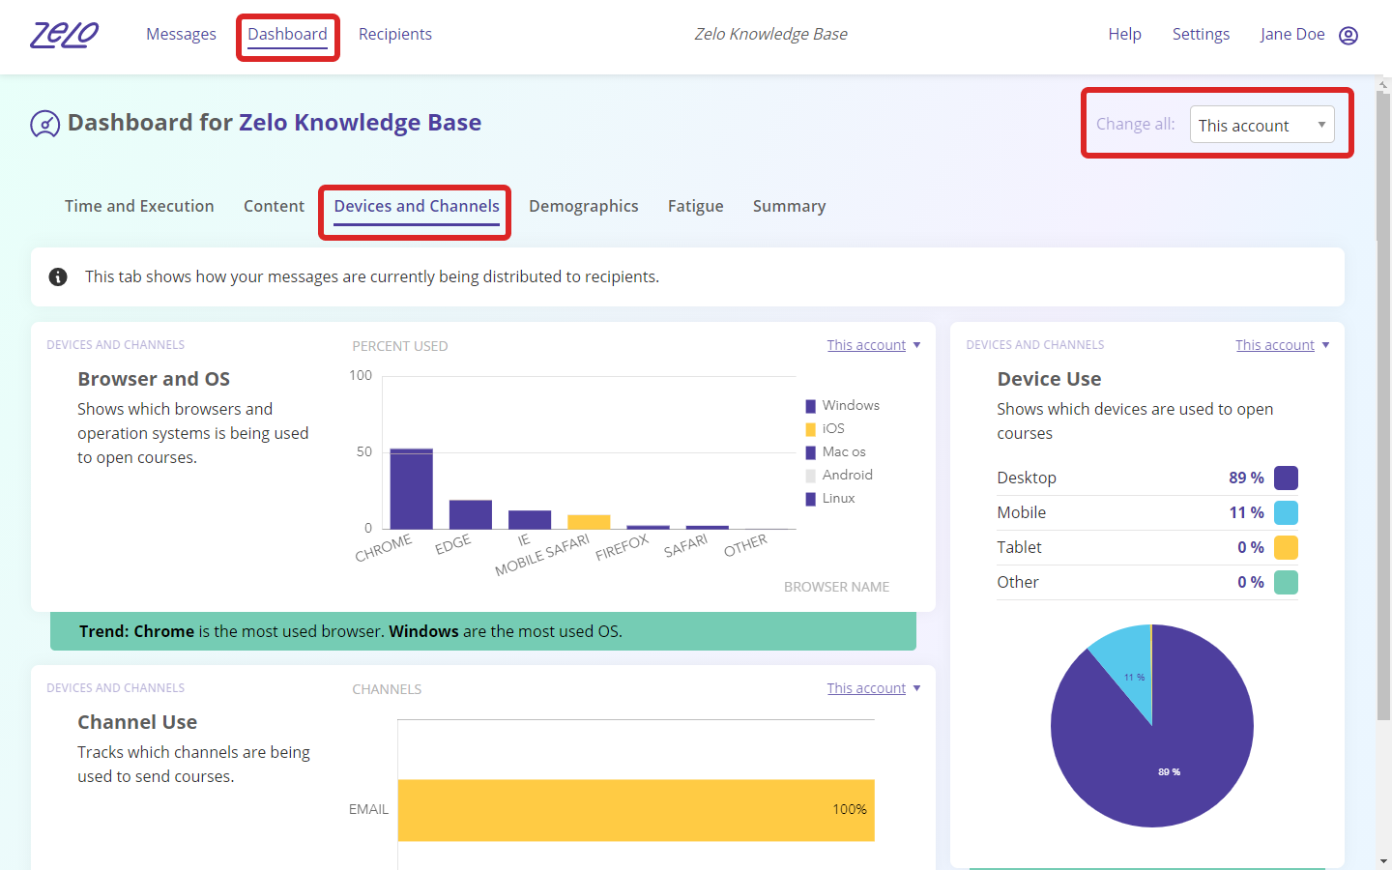Image resolution: width=1392 pixels, height=870 pixels.
Task: Click the Desktop purple color swatch
Action: point(1286,478)
